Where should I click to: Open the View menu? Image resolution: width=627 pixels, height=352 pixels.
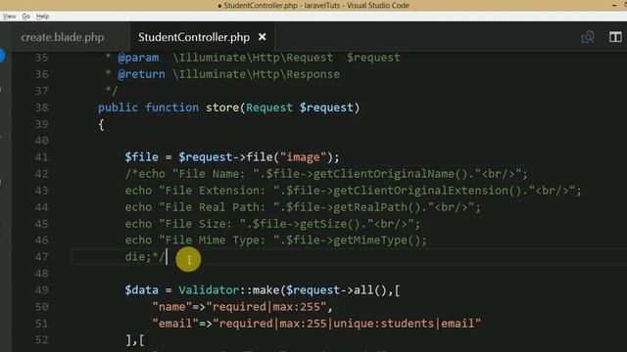point(9,17)
